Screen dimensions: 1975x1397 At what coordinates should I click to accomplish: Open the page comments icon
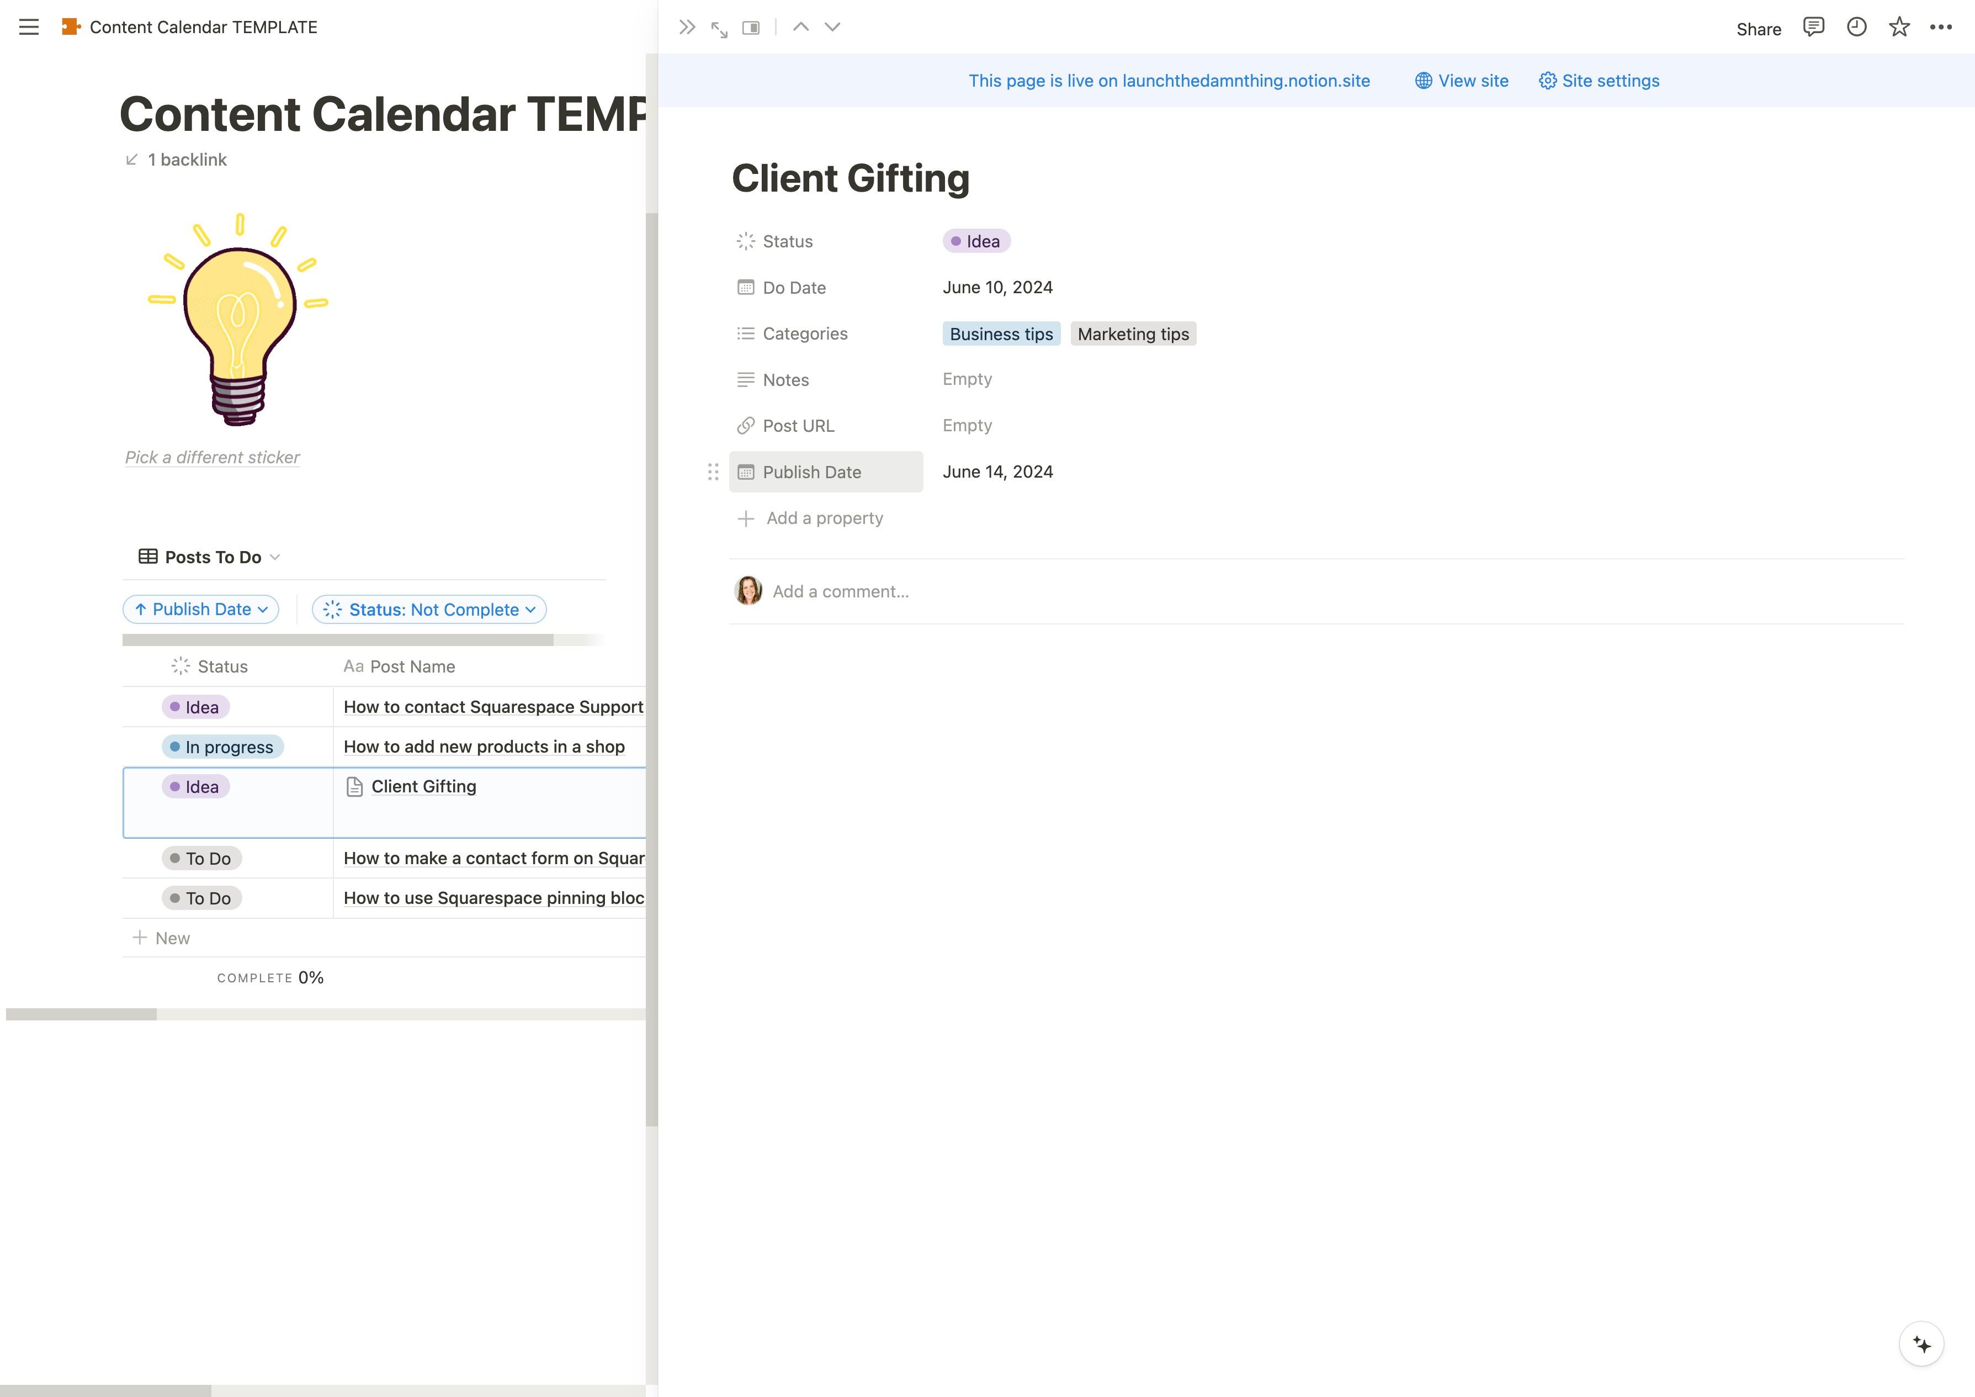[1813, 28]
